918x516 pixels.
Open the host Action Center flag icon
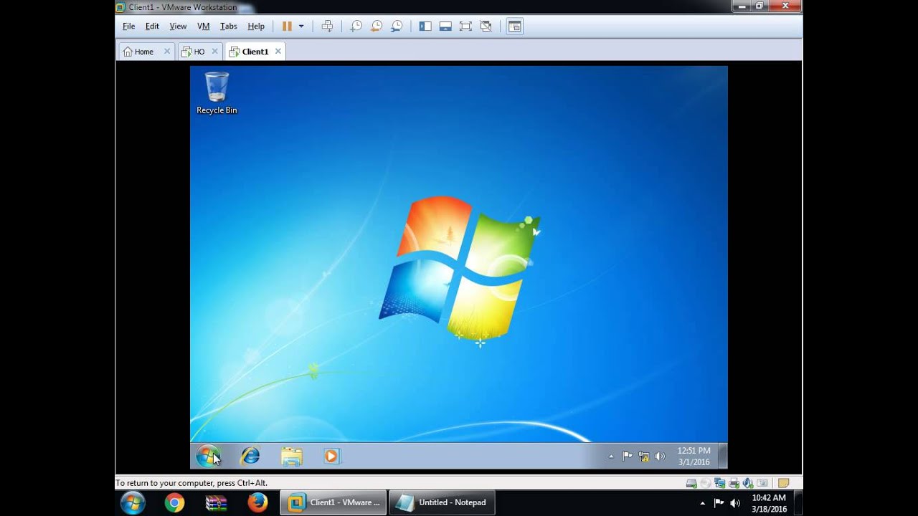719,503
